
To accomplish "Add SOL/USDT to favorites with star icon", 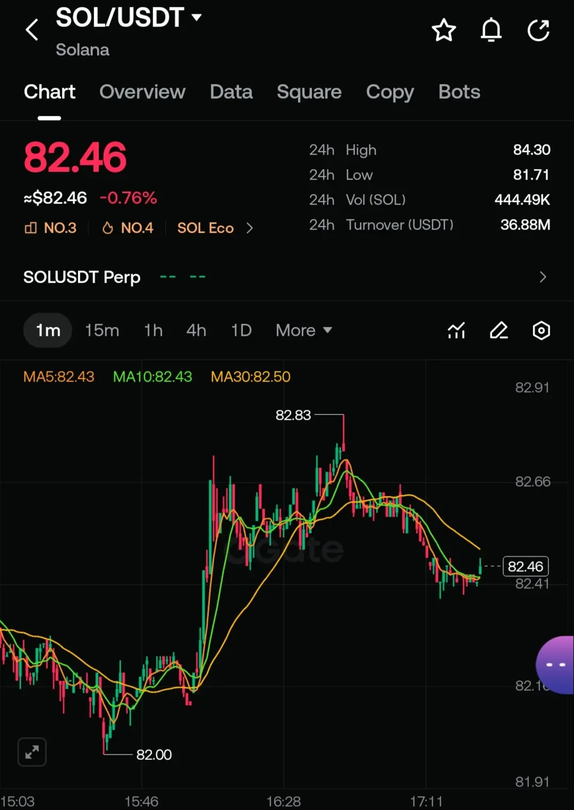I will (444, 30).
